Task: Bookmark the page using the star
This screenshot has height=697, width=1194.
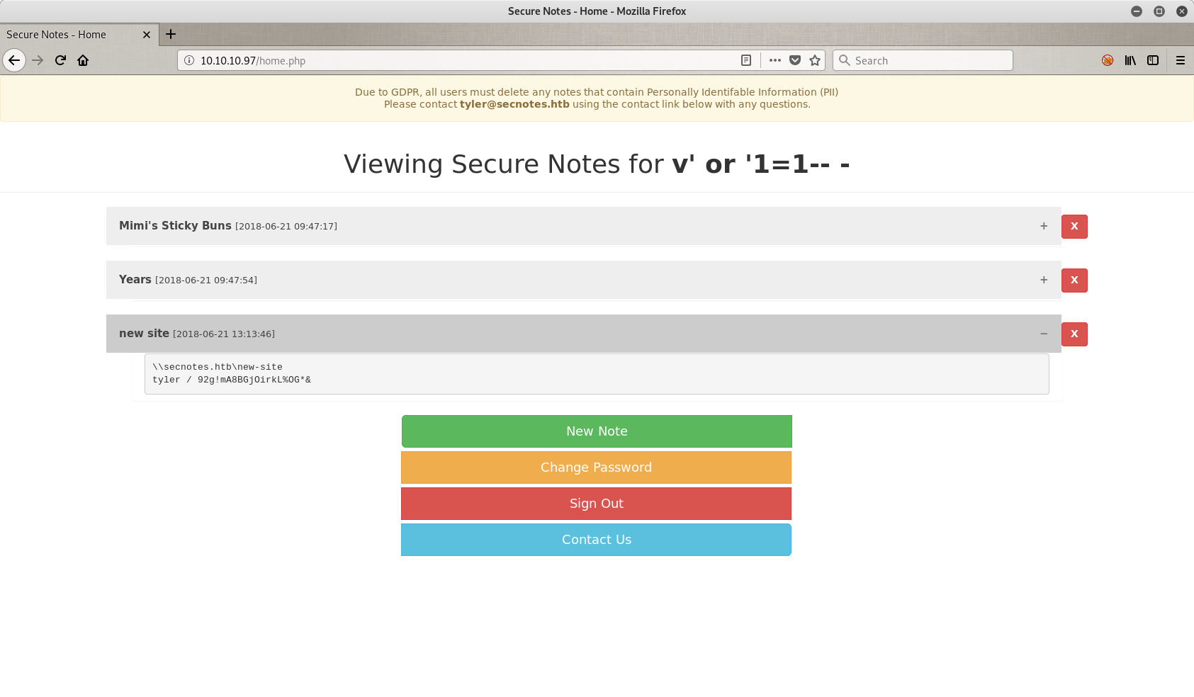Action: 815,60
